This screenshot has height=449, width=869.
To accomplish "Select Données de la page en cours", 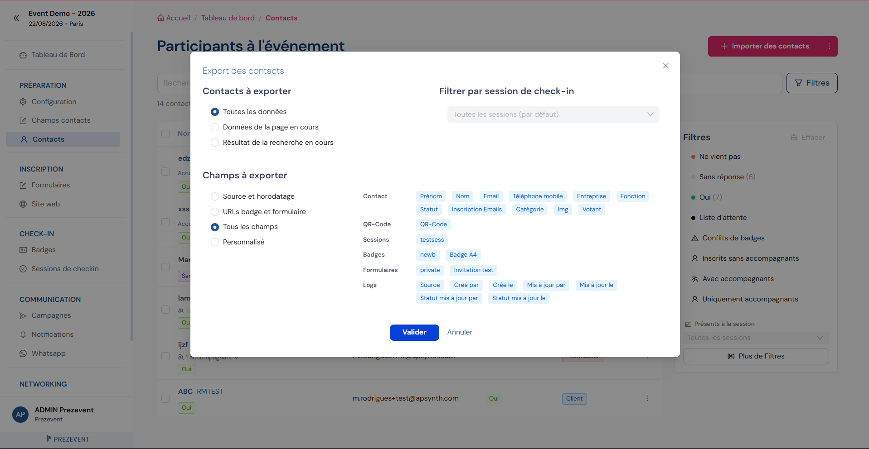I will 215,127.
